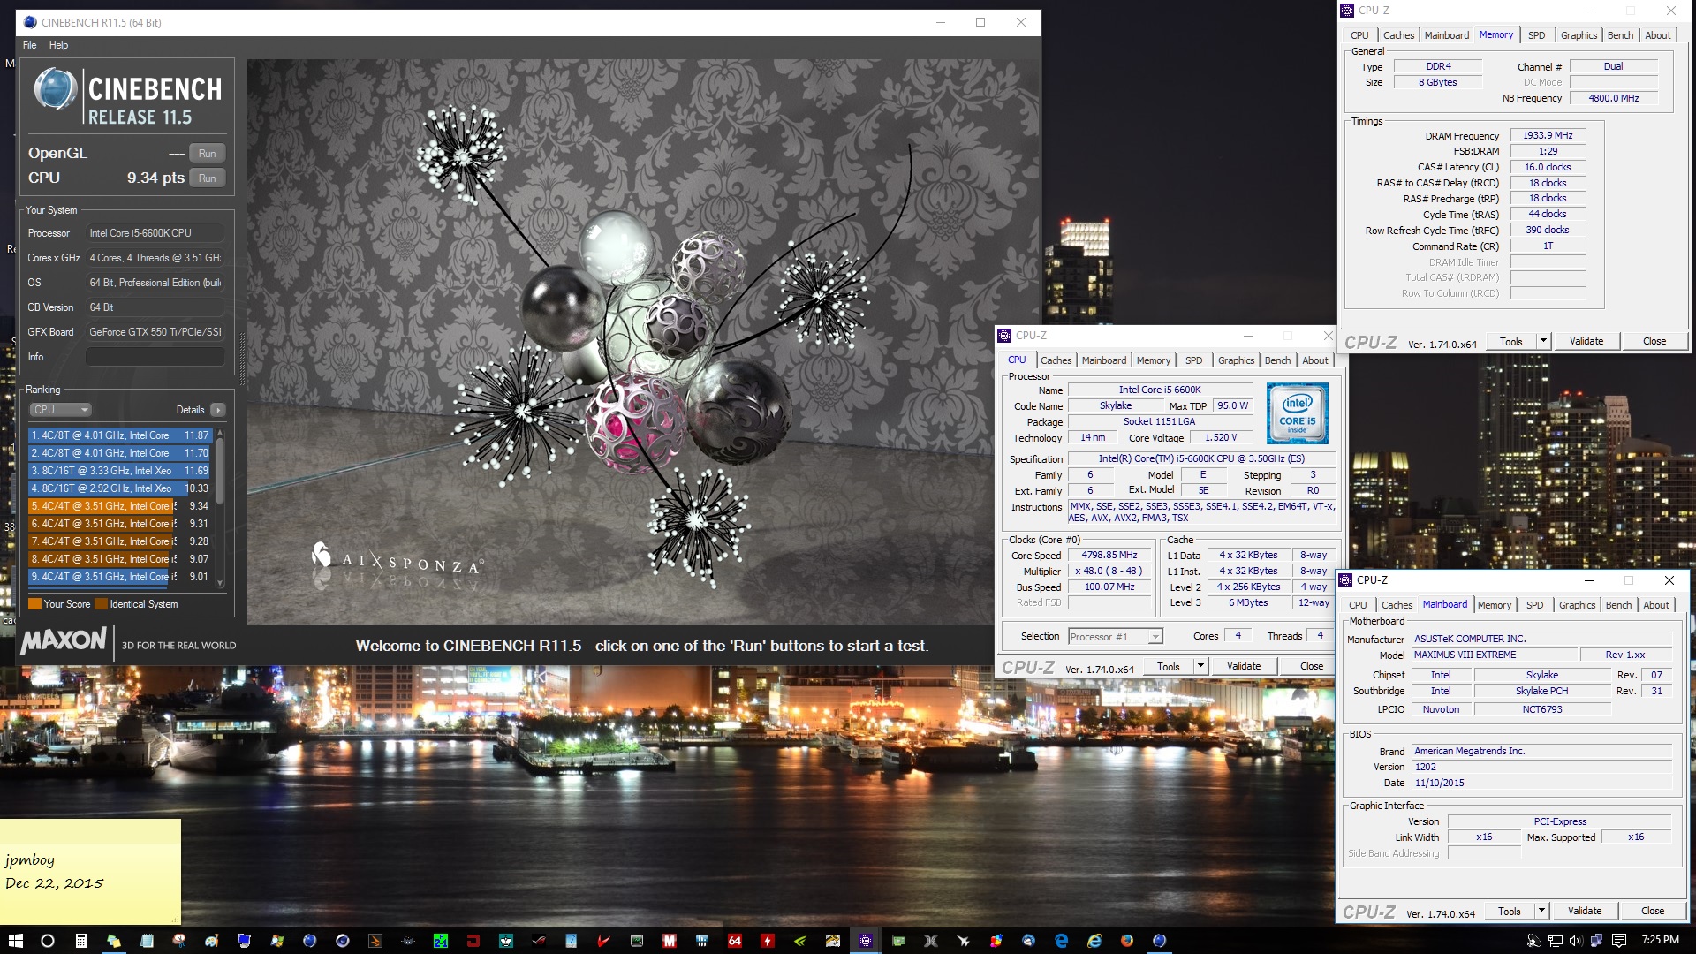Screen dimensions: 1696x954
Task: Switch to Bench tab in CPU-Z CPU window
Action: coord(1277,360)
